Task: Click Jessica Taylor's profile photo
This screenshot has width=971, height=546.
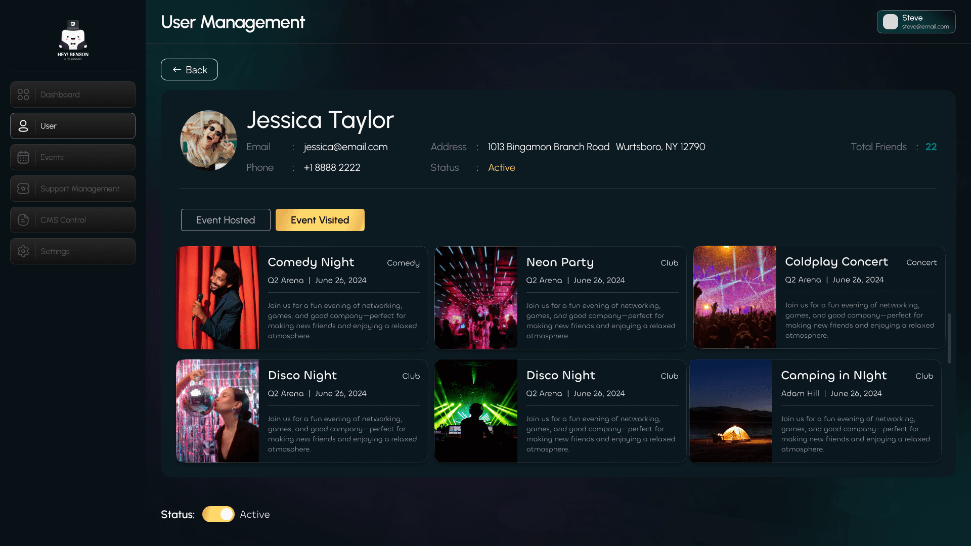Action: 208,140
